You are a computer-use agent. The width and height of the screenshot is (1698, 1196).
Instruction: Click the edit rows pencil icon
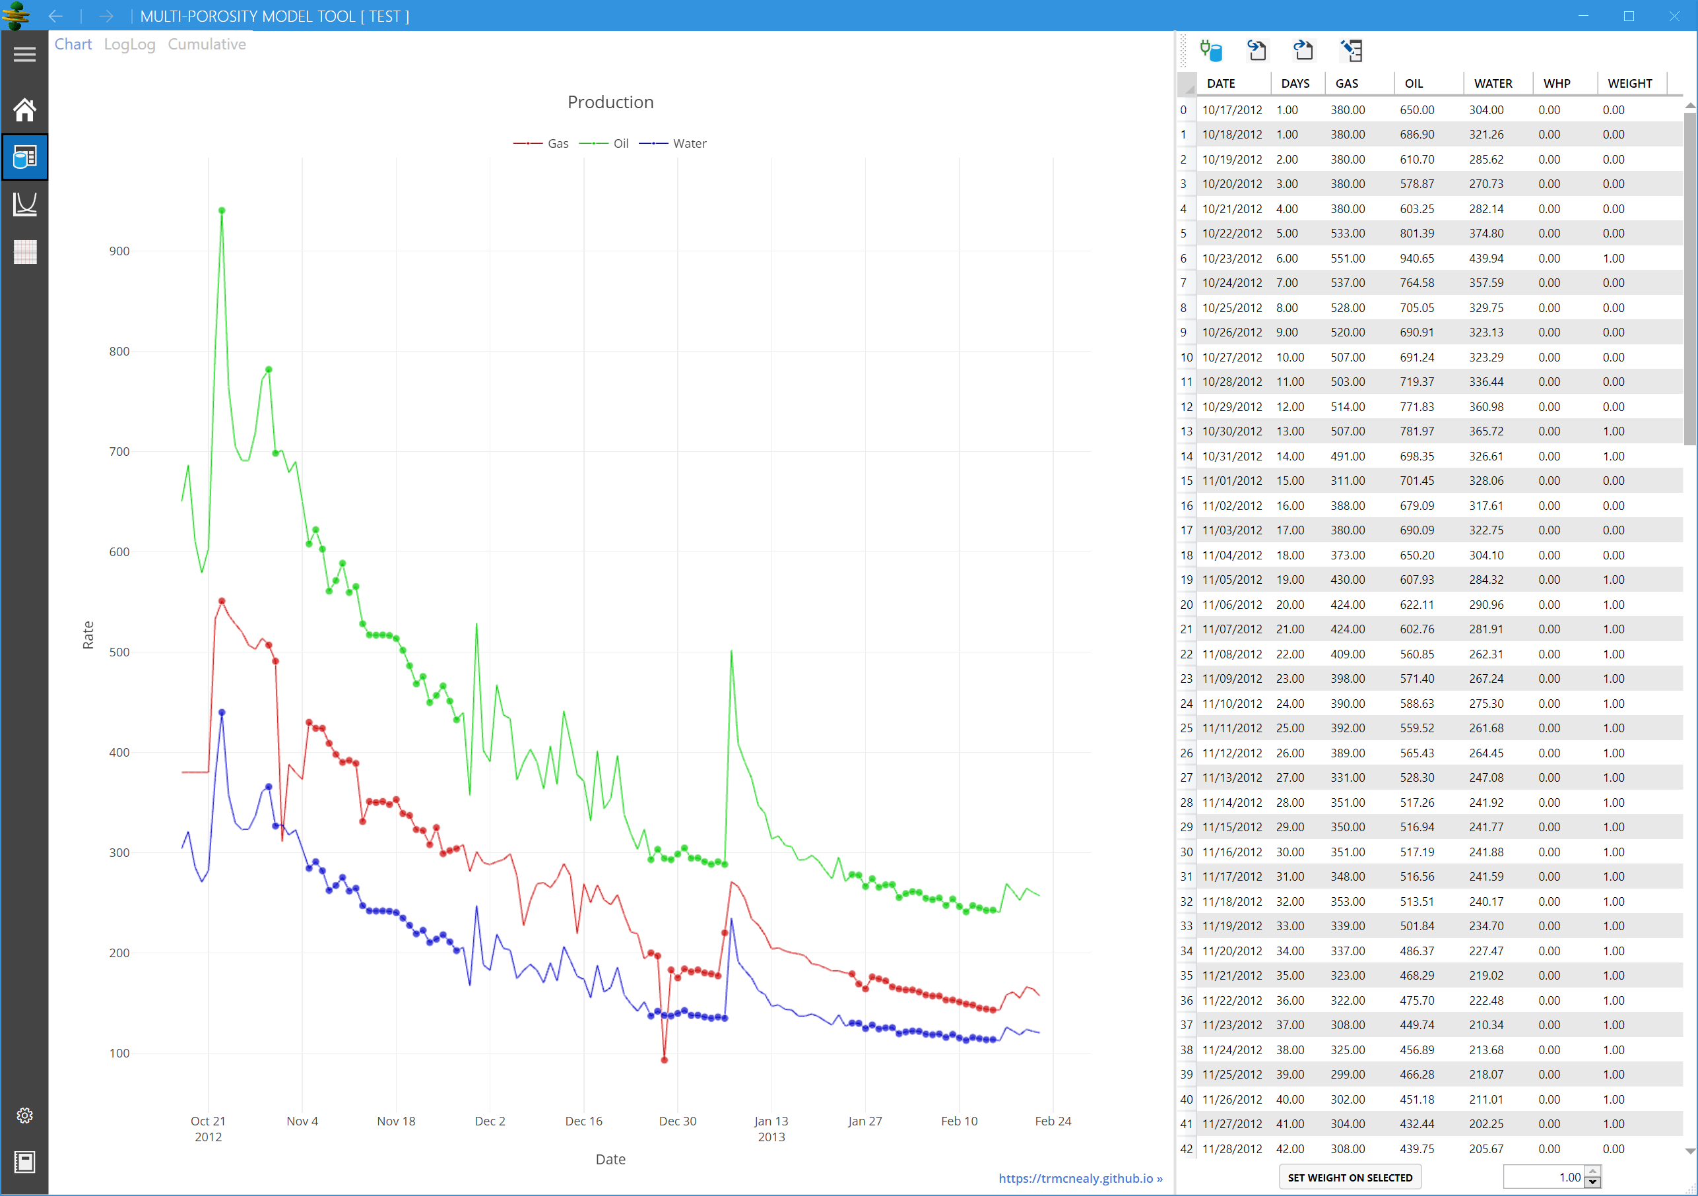pos(1350,50)
